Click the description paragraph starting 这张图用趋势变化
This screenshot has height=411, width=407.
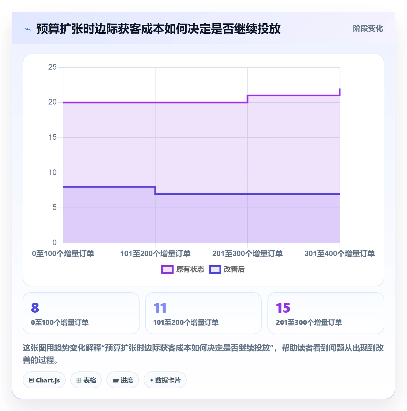pyautogui.click(x=203, y=354)
